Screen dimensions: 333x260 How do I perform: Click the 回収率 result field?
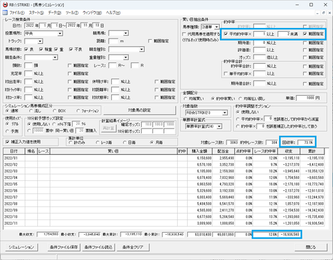(x=306, y=142)
